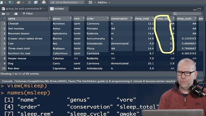Open the Addins dropdown menu

tap(104, 2)
